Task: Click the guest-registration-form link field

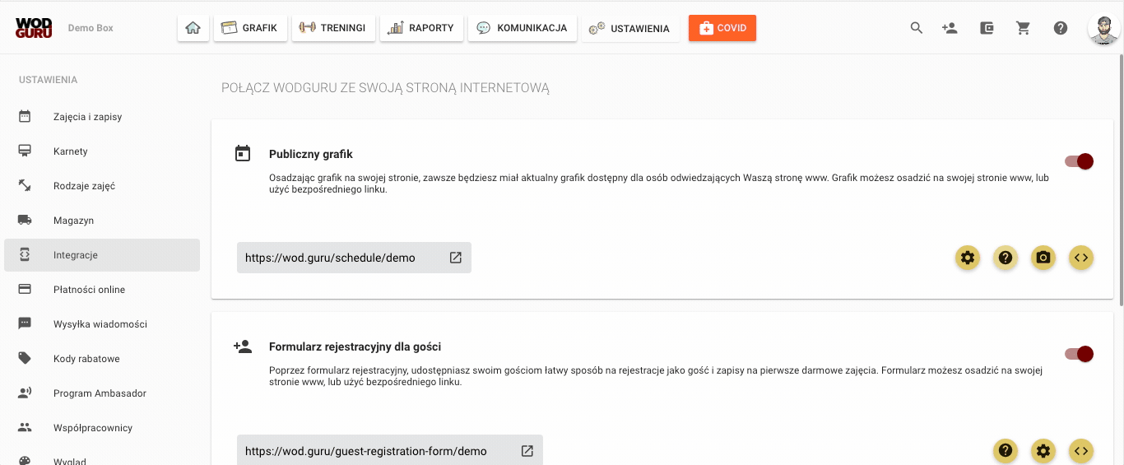Action: click(x=390, y=450)
